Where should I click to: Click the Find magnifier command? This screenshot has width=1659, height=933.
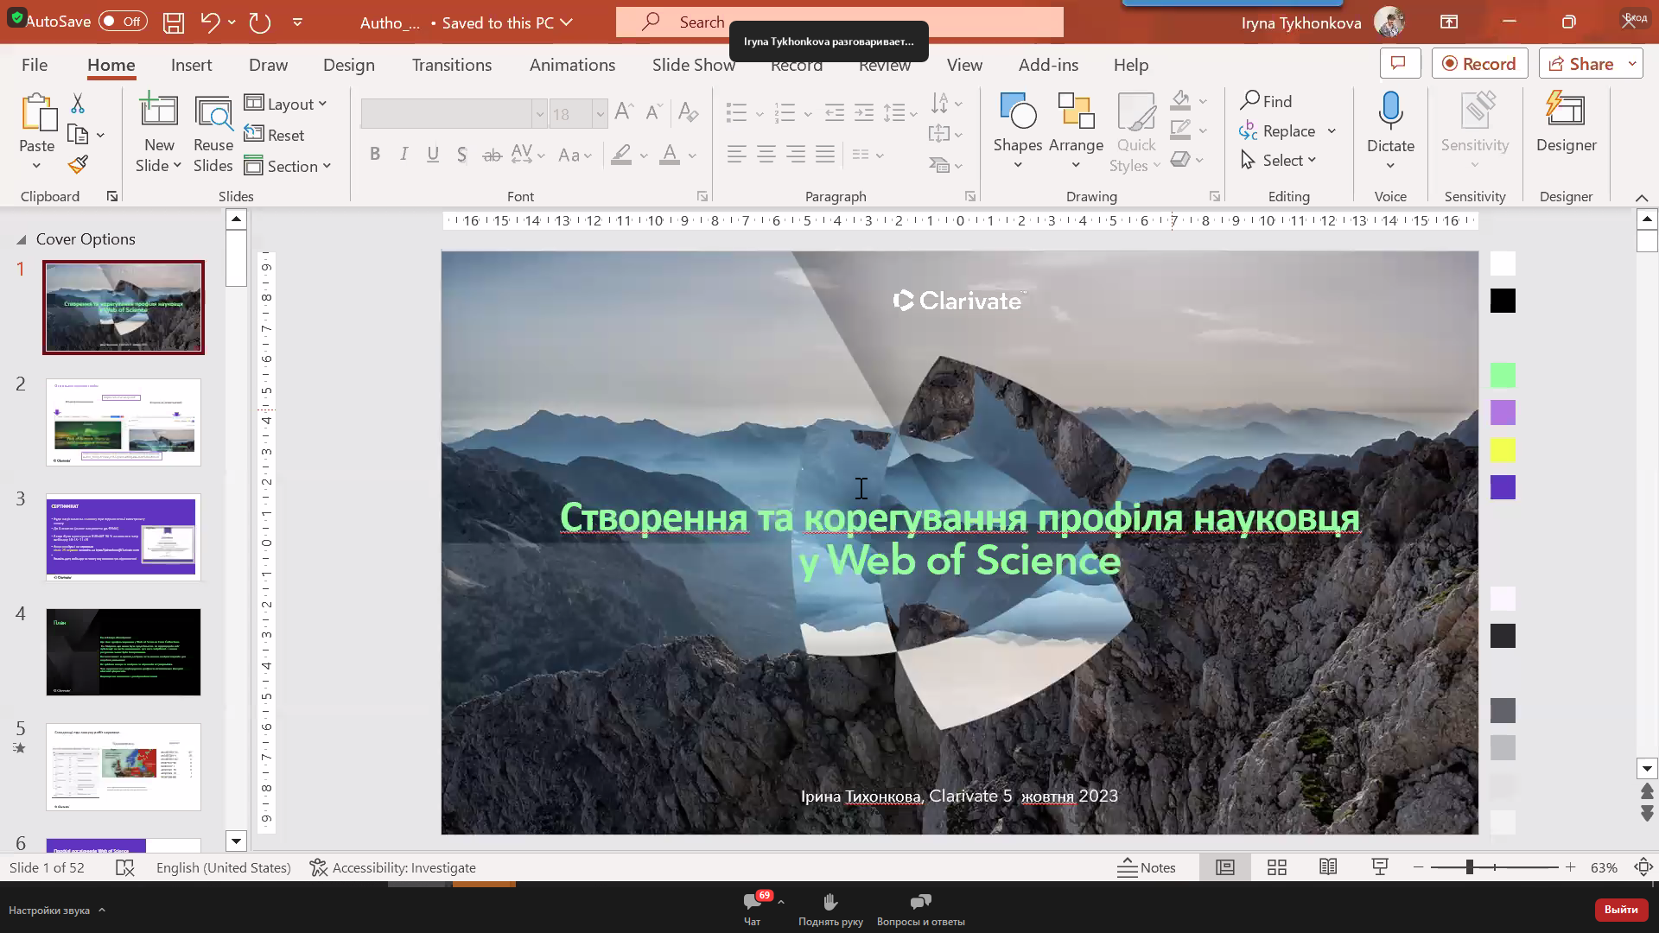1267,101
